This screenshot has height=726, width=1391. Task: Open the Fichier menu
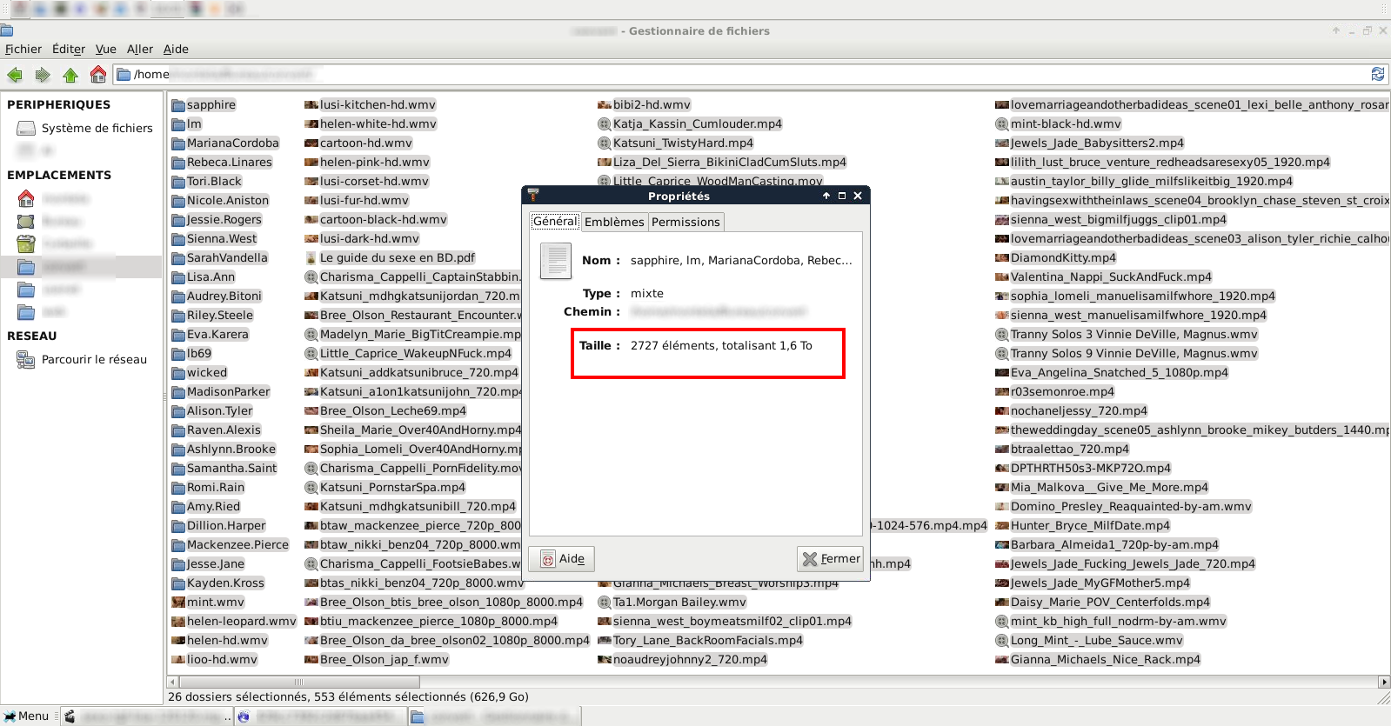[23, 50]
